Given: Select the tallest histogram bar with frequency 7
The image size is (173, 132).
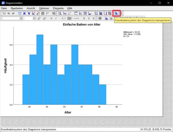Looking at the screenshot, I should pyautogui.click(x=40, y=69).
